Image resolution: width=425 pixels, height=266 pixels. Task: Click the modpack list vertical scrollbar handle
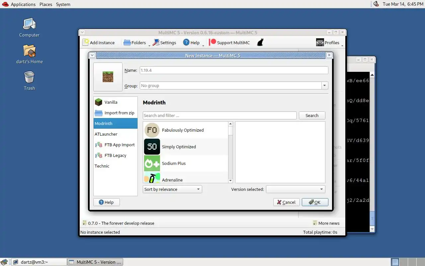click(x=230, y=131)
